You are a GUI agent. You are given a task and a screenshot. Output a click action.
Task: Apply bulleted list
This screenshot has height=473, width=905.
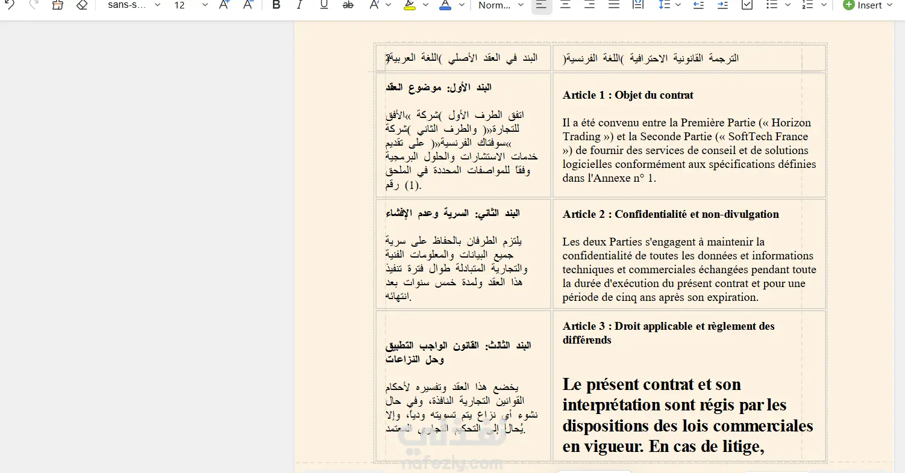pos(772,5)
